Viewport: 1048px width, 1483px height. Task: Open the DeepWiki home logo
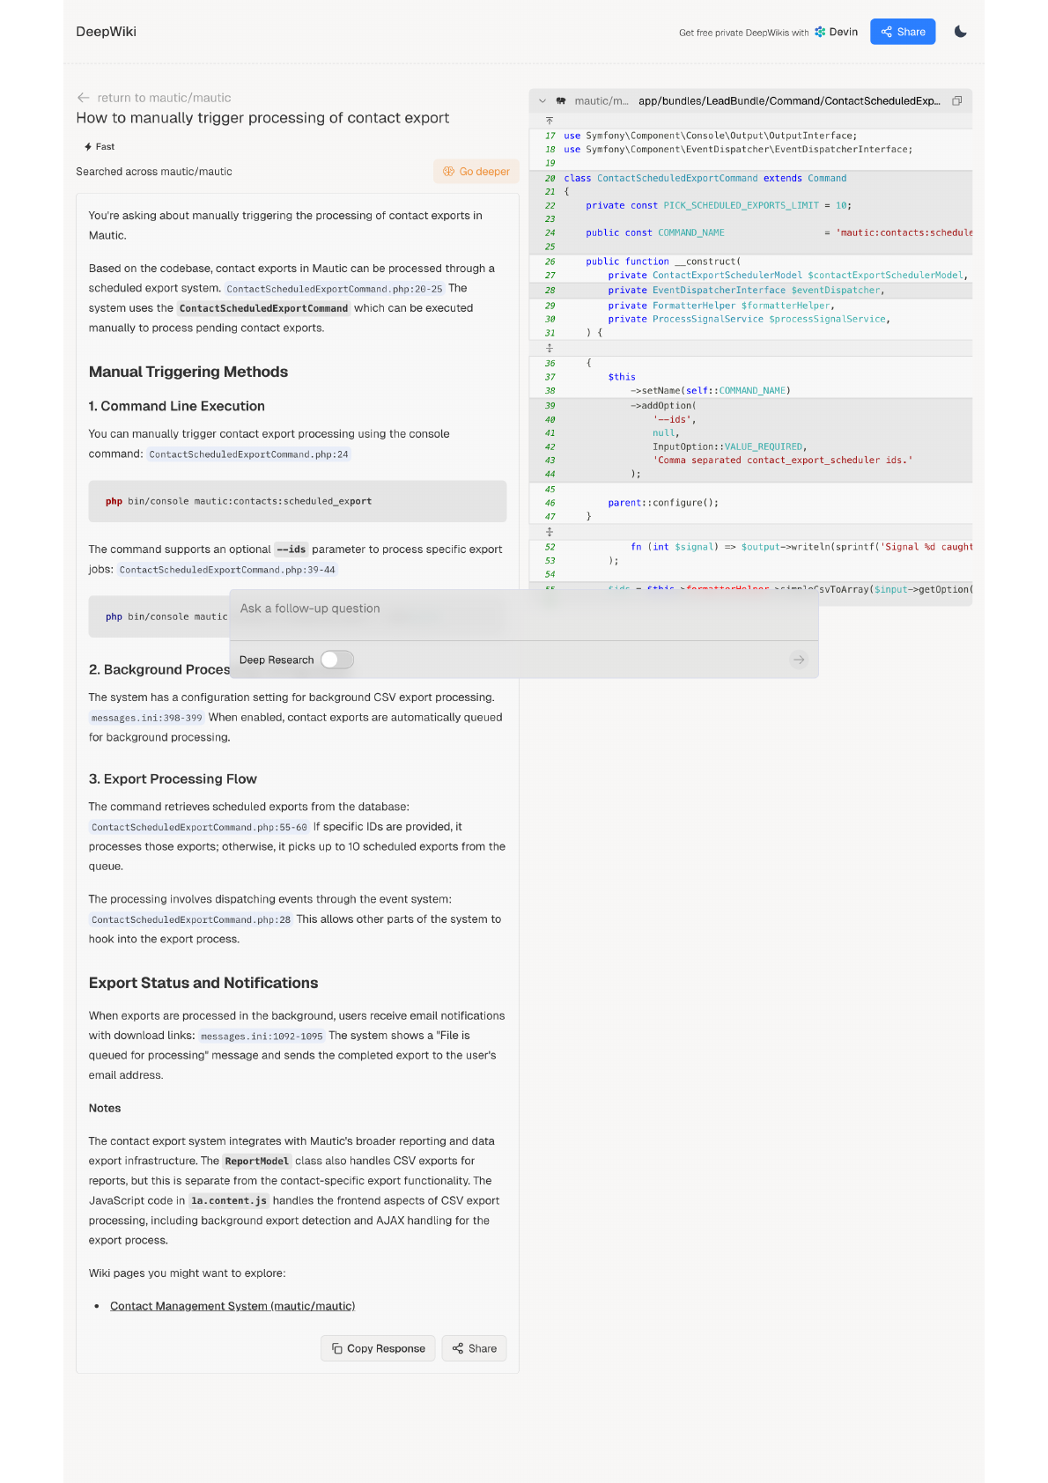(x=107, y=32)
